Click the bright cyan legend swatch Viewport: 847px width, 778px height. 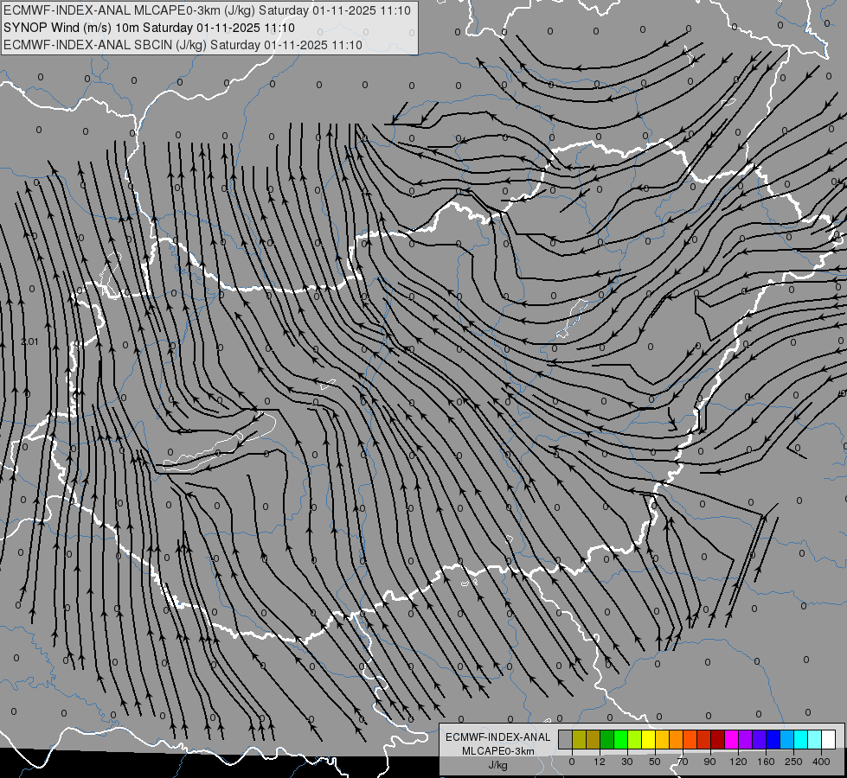pos(801,739)
